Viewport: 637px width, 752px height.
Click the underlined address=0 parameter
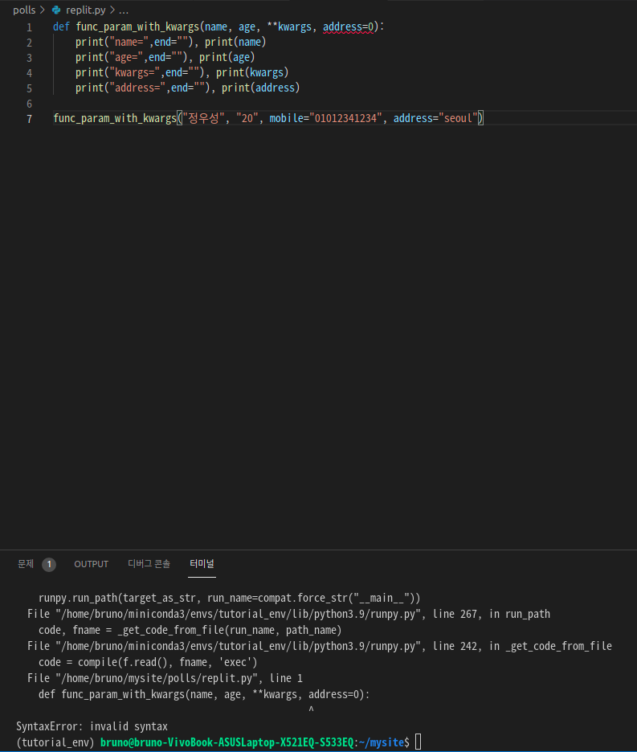(349, 27)
